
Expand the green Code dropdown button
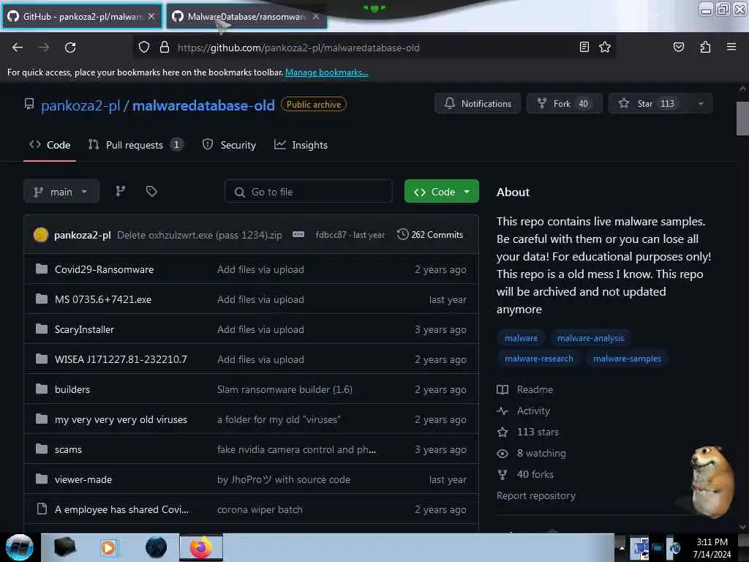[x=441, y=192]
